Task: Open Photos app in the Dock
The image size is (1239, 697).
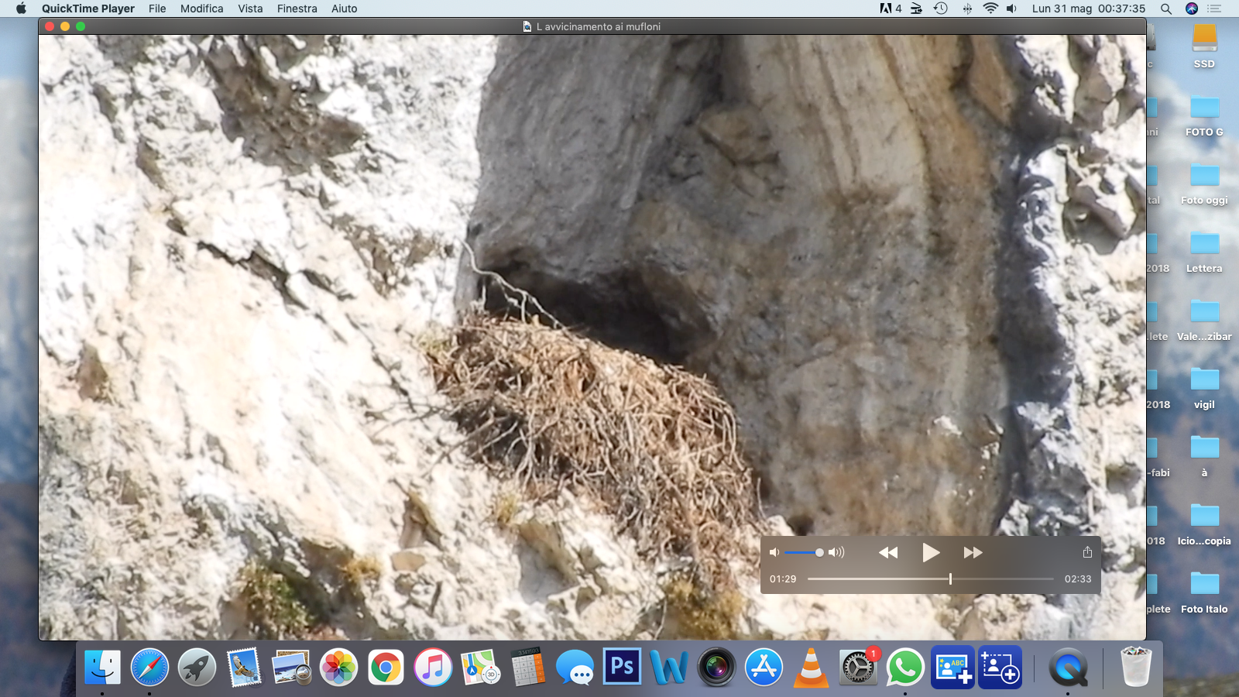Action: click(338, 667)
